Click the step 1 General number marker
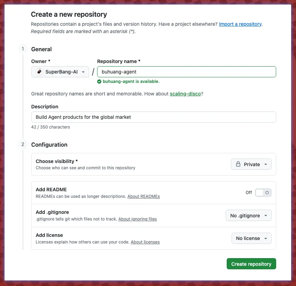296x286 pixels. click(23, 49)
